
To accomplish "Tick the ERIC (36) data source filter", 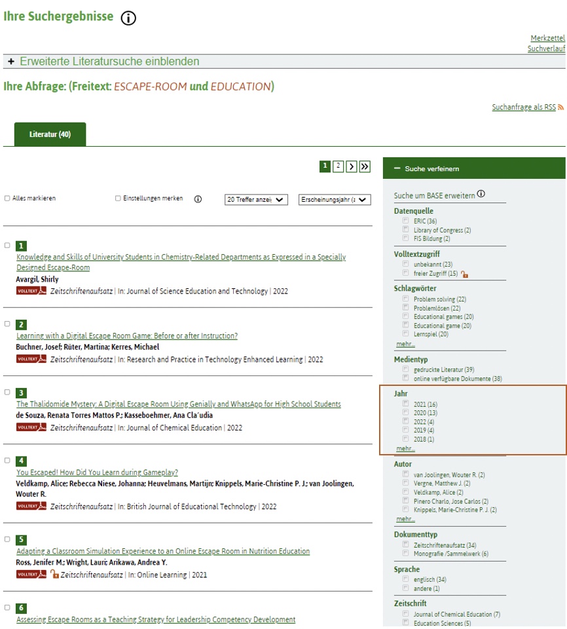I will 406,221.
